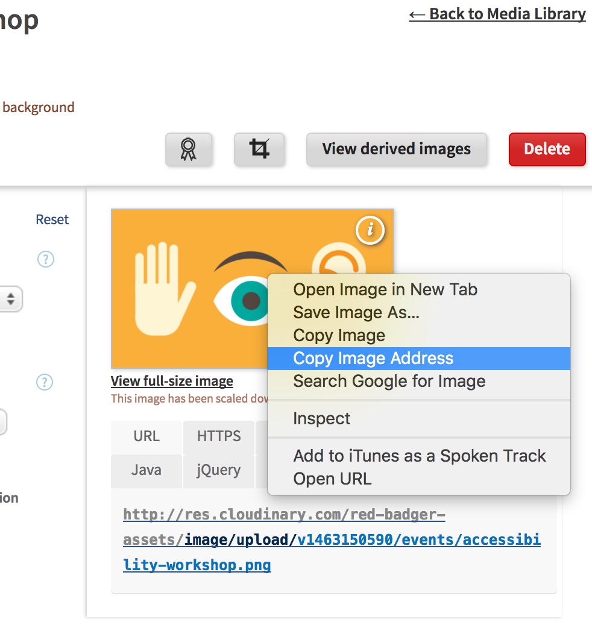
Task: Switch to the URL tab
Action: click(x=146, y=436)
